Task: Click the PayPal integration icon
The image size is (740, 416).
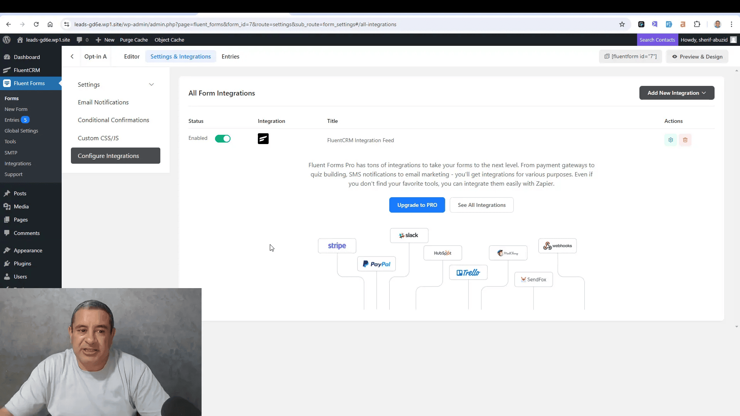Action: point(376,263)
